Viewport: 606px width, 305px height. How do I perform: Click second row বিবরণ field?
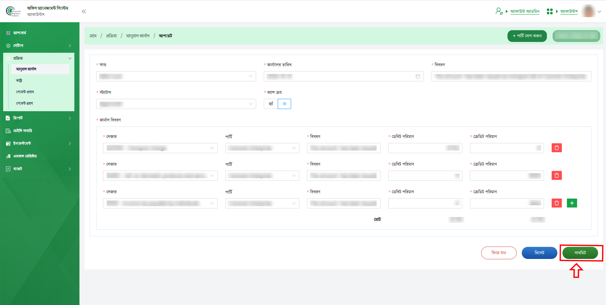344,176
